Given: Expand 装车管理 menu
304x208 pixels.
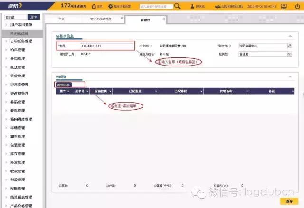Looking at the screenshot, I should tap(18, 111).
